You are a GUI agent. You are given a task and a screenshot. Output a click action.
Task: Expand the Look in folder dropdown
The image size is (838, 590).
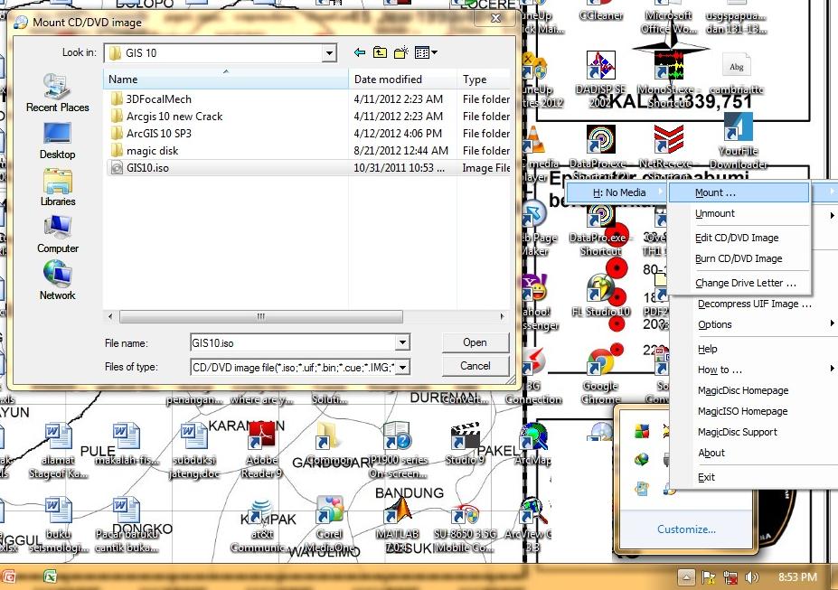tap(329, 53)
